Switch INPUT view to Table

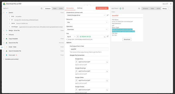tap(55, 8)
